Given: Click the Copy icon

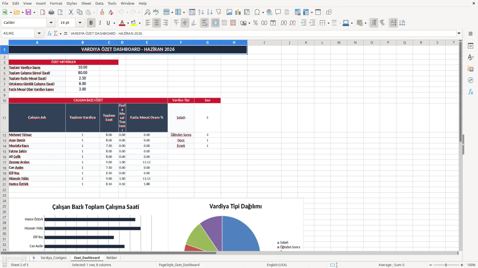Looking at the screenshot, I should click(79, 12).
